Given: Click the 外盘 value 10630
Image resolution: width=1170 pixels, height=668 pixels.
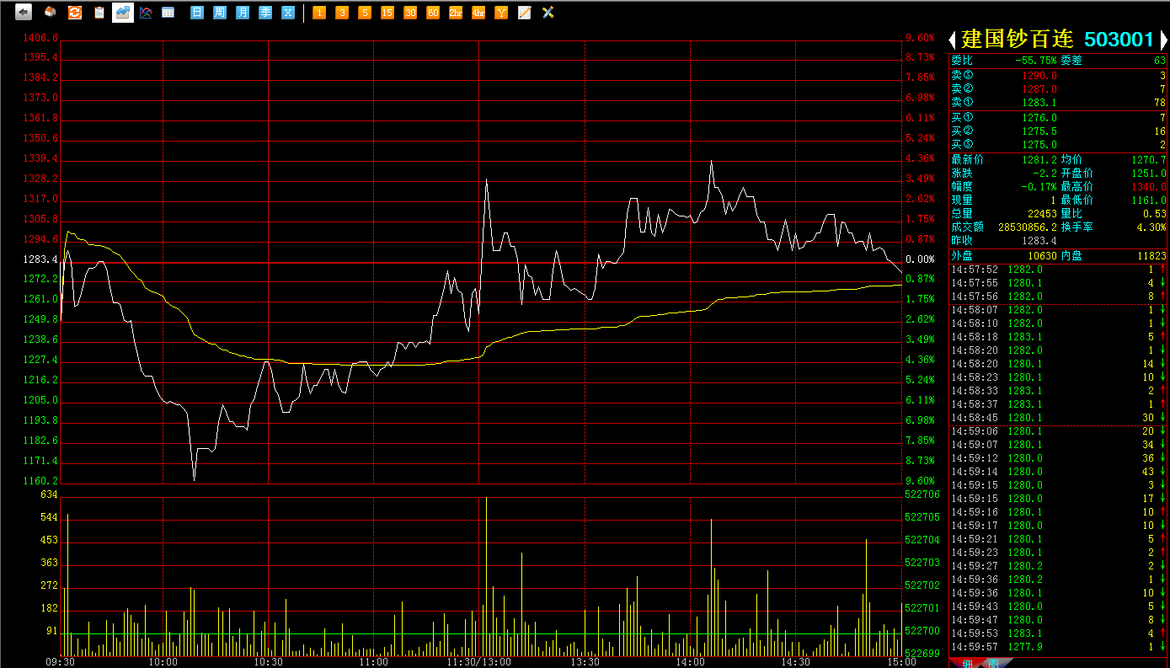Looking at the screenshot, I should tap(1042, 255).
